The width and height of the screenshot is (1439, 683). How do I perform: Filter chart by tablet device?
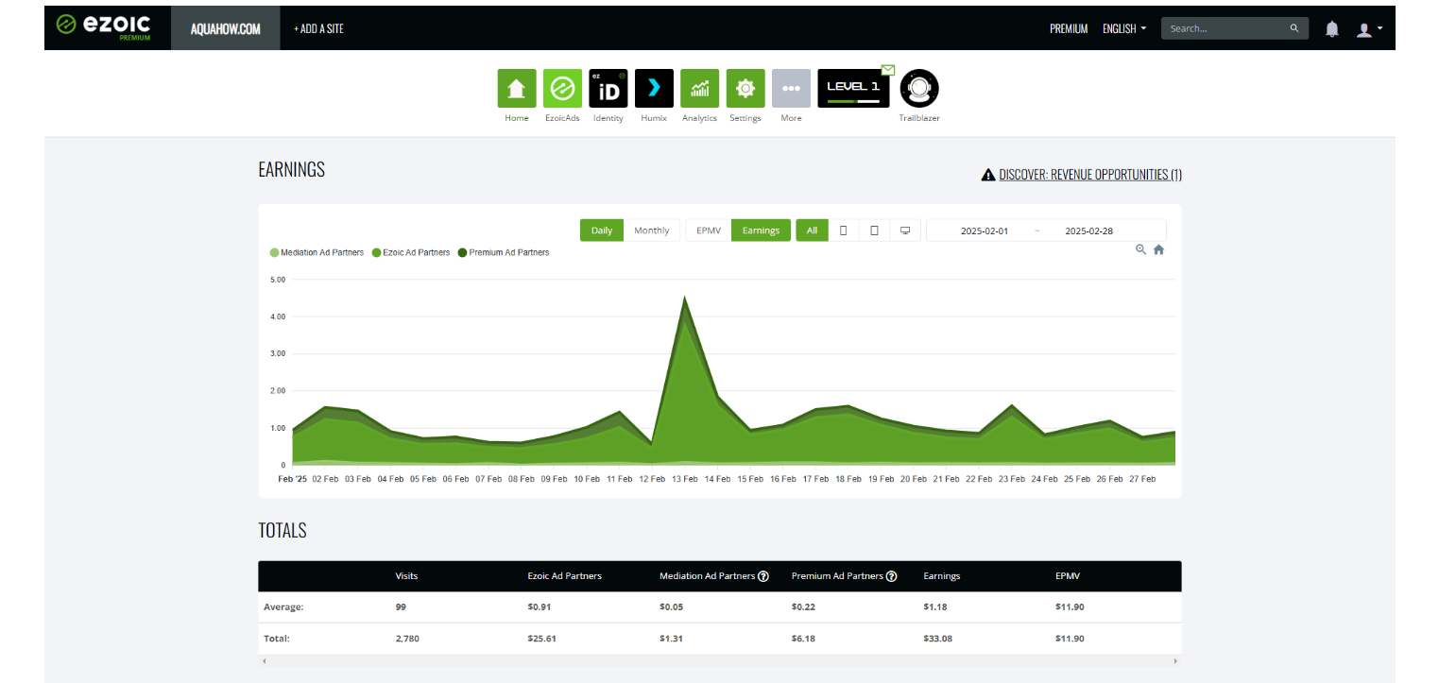(874, 231)
